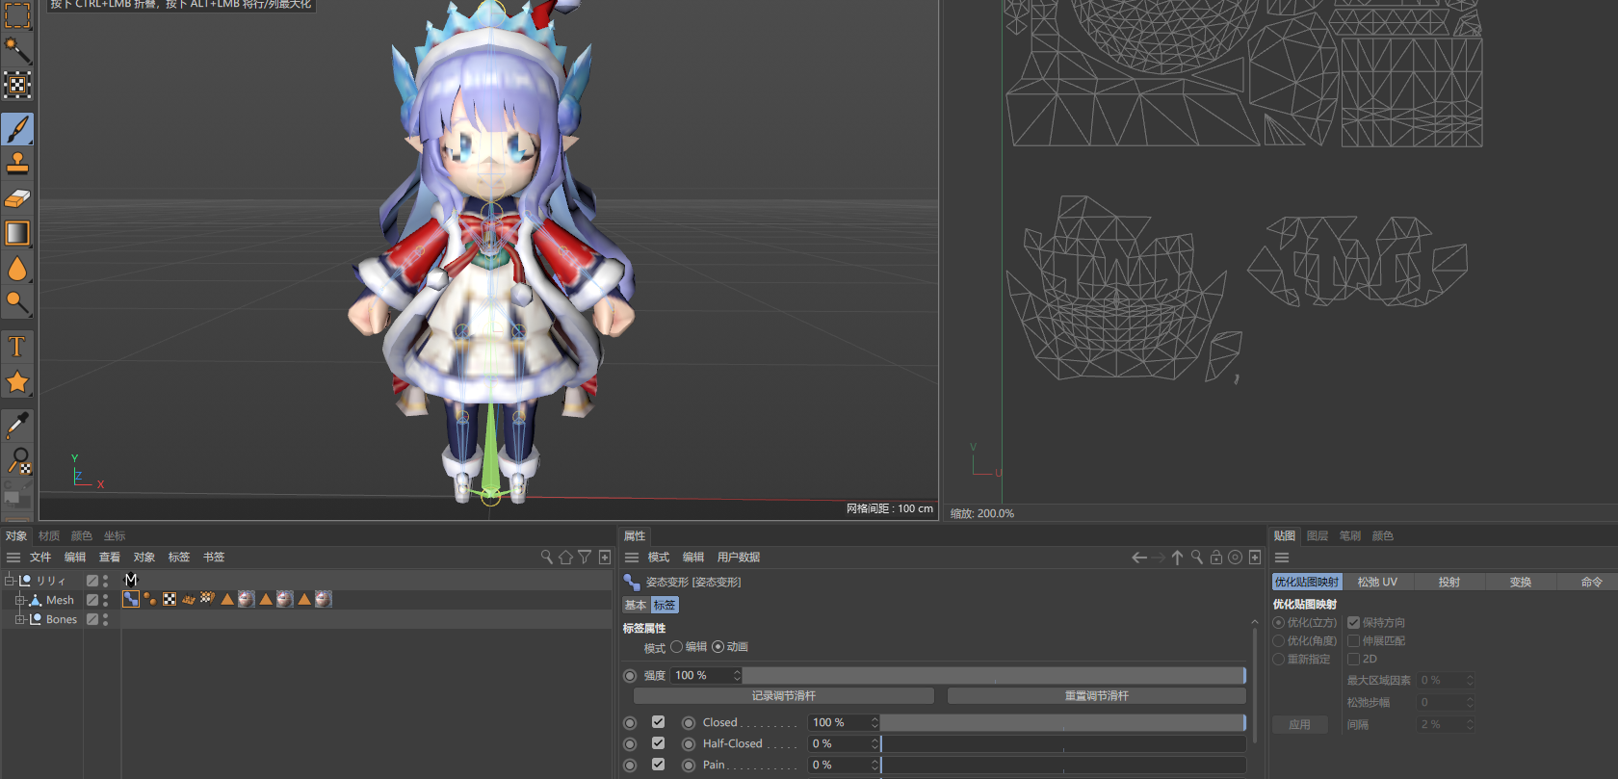
Task: Switch to the 基本 tab
Action: pyautogui.click(x=636, y=605)
